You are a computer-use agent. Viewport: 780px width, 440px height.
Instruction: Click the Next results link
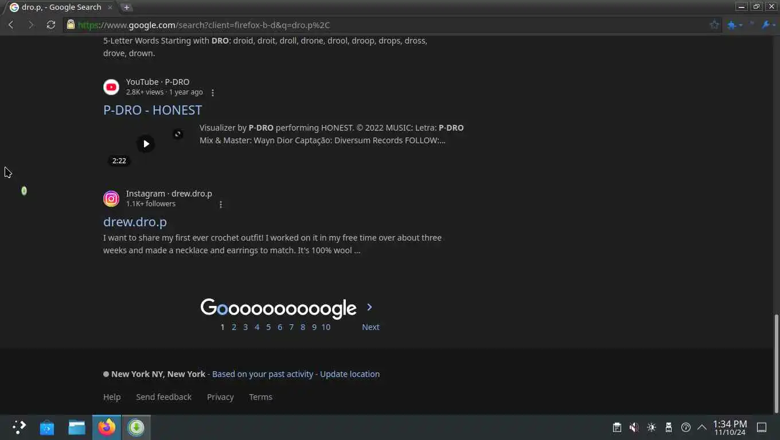tap(370, 327)
